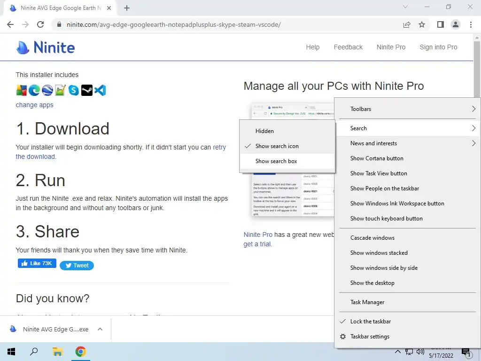Select Hidden search option
This screenshot has height=361, width=481.
(x=287, y=131)
